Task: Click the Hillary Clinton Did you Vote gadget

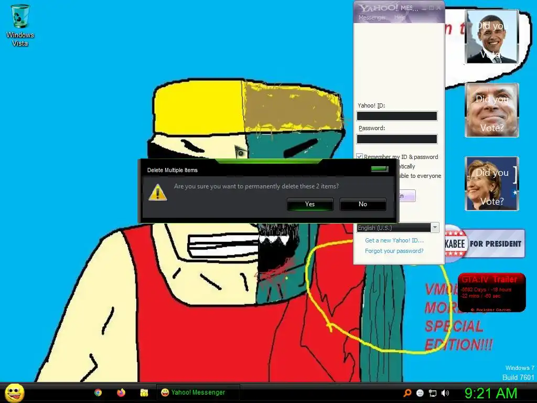Action: tap(492, 184)
